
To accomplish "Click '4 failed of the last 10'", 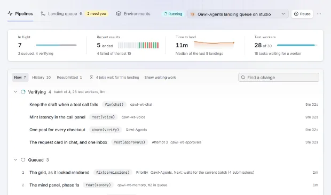I will click(114, 54).
